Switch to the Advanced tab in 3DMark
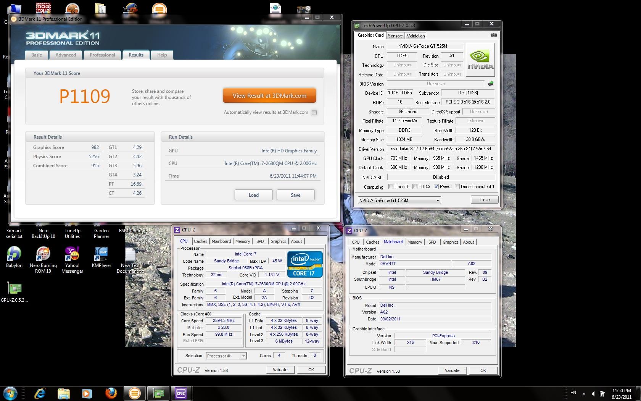The image size is (641, 401). coord(66,55)
